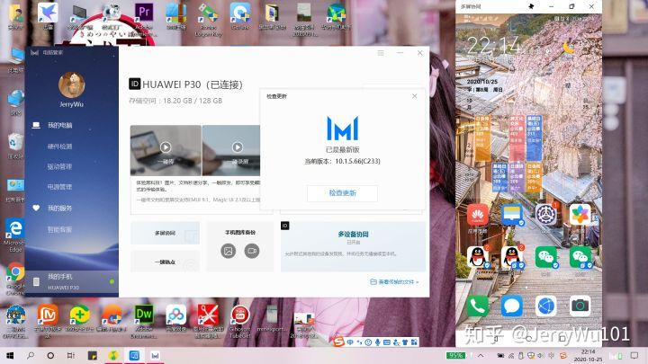Open Camera app in phone dock
The image size is (648, 364).
580,306
